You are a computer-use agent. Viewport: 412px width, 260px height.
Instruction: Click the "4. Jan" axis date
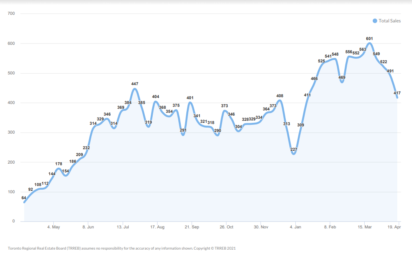[x=295, y=227]
